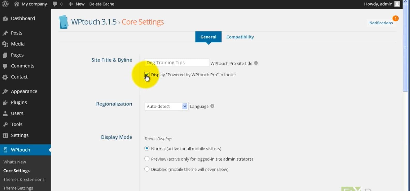Switch to the Compatibility tab
Image resolution: width=410 pixels, height=191 pixels.
click(240, 37)
